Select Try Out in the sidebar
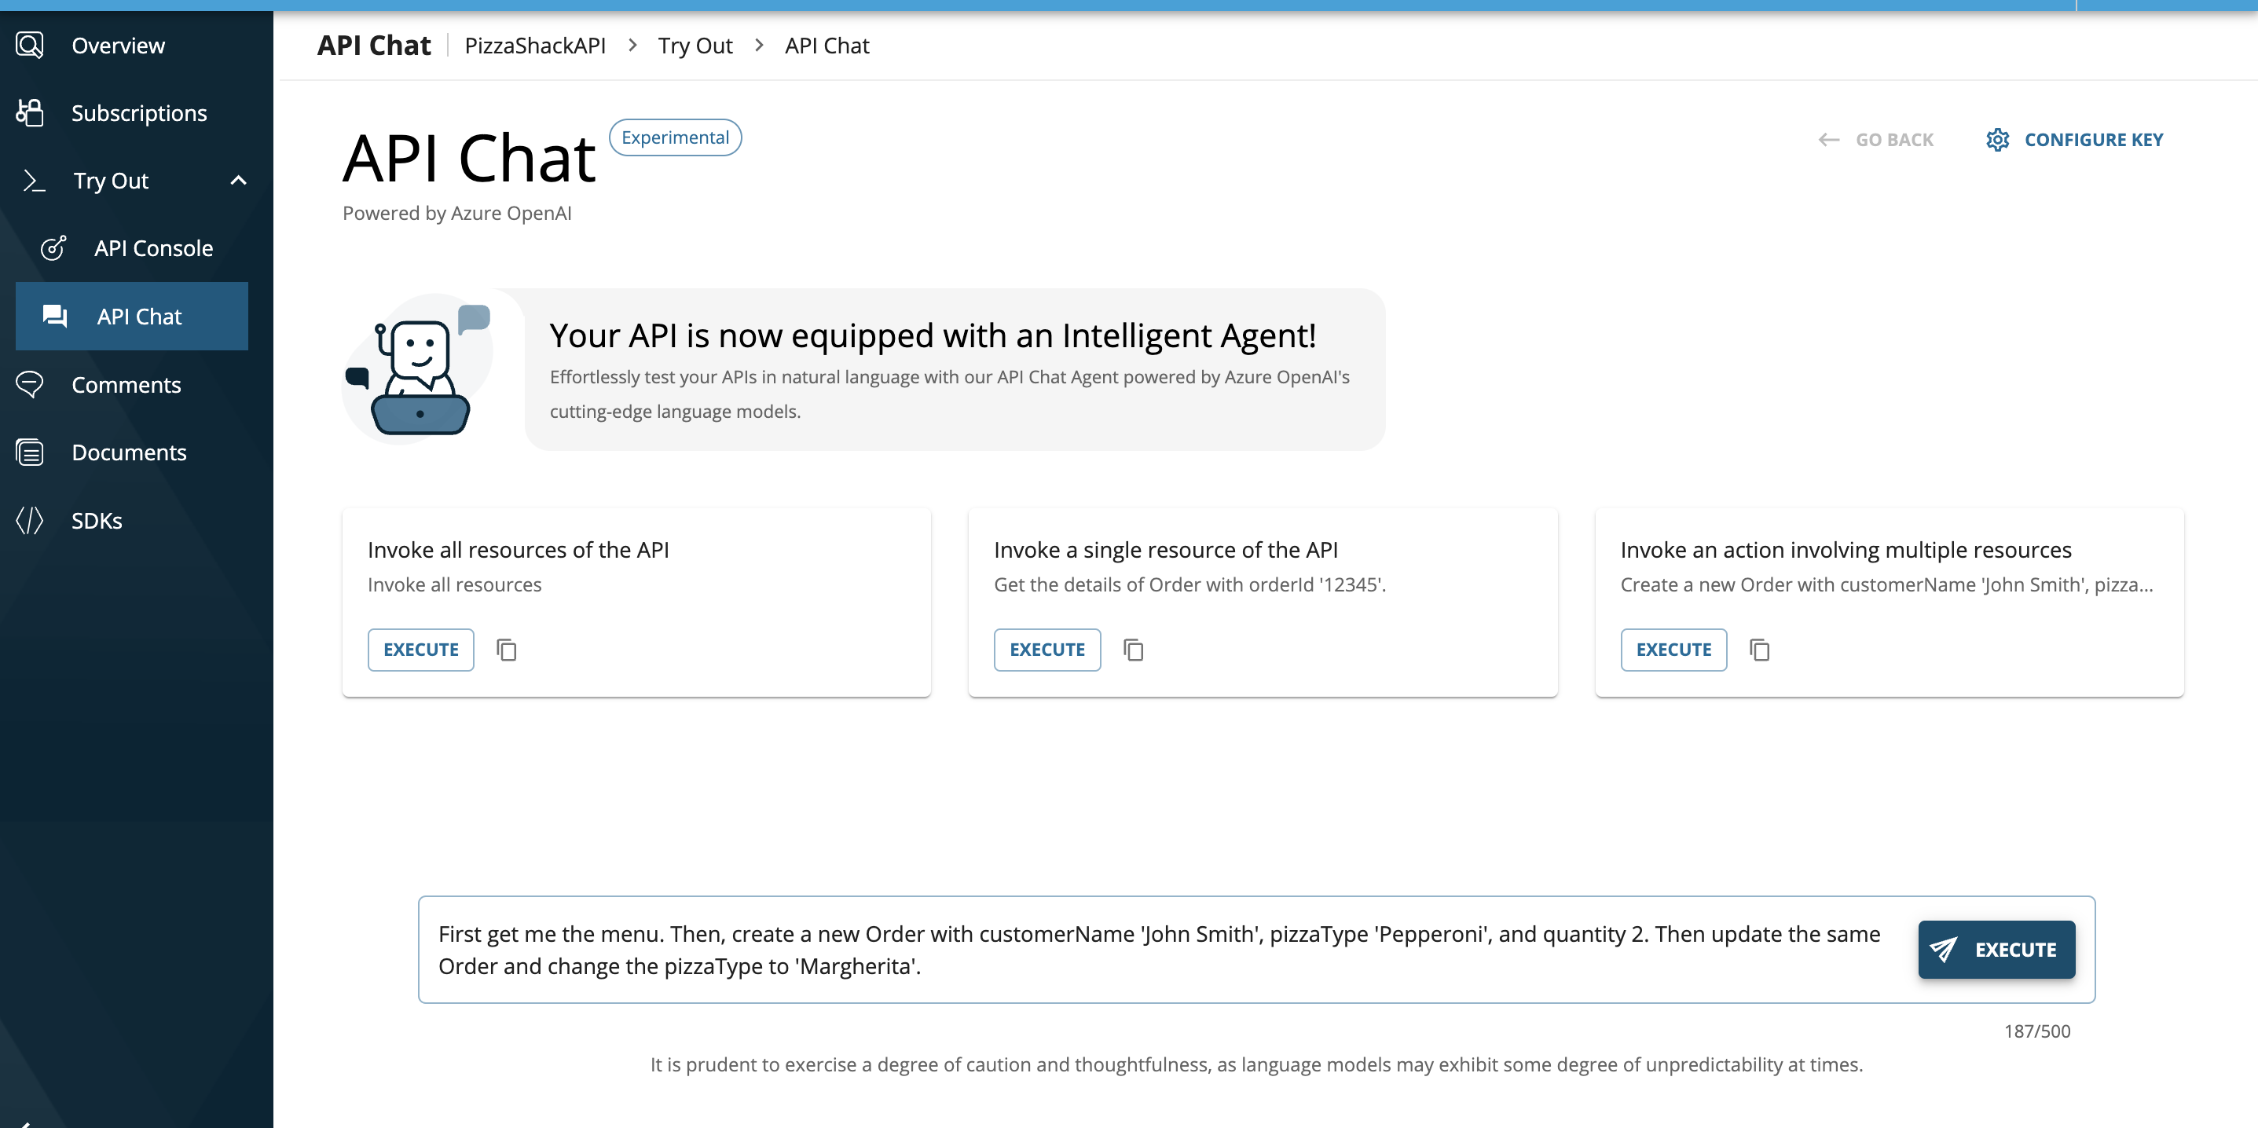Image resolution: width=2258 pixels, height=1128 pixels. tap(112, 181)
